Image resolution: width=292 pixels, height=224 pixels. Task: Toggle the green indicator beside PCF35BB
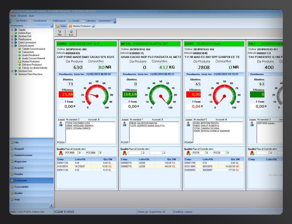pos(80,152)
